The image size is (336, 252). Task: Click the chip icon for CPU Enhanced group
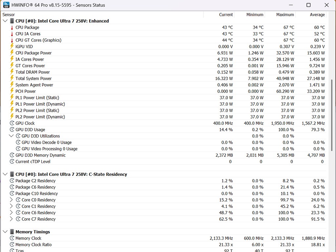click(x=12, y=21)
